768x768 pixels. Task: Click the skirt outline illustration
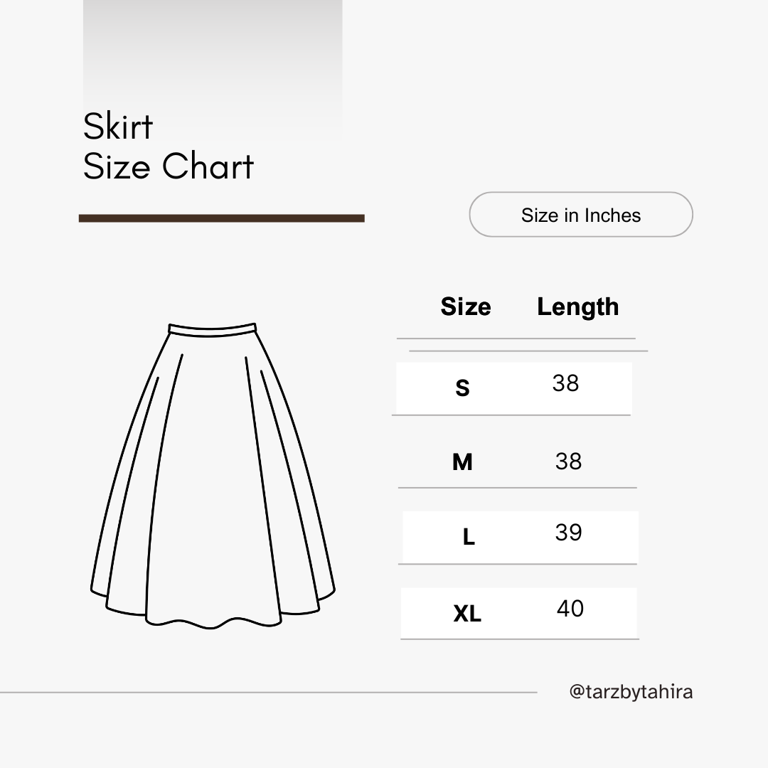tap(213, 476)
